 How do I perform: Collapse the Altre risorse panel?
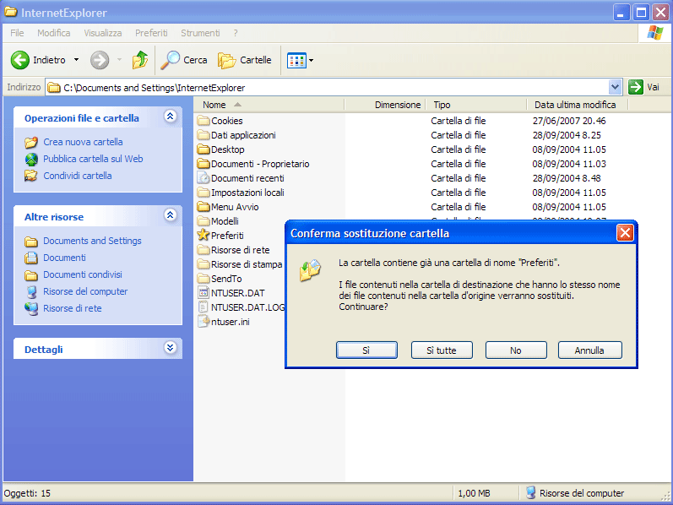170,214
